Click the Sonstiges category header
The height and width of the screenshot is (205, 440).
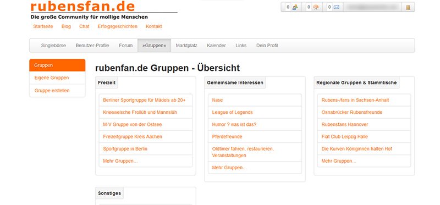pyautogui.click(x=109, y=193)
